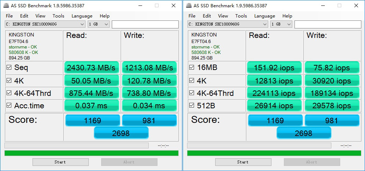Toggle 4K-64Thrd checkbox in left window
This screenshot has width=365, height=171.
(x=9, y=93)
